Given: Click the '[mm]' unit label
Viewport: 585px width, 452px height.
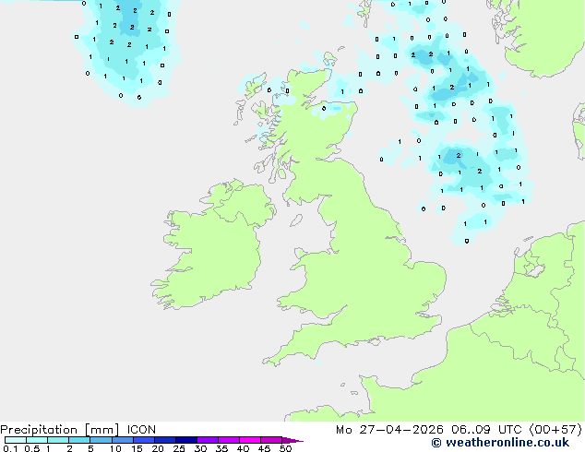Looking at the screenshot, I should [x=101, y=430].
